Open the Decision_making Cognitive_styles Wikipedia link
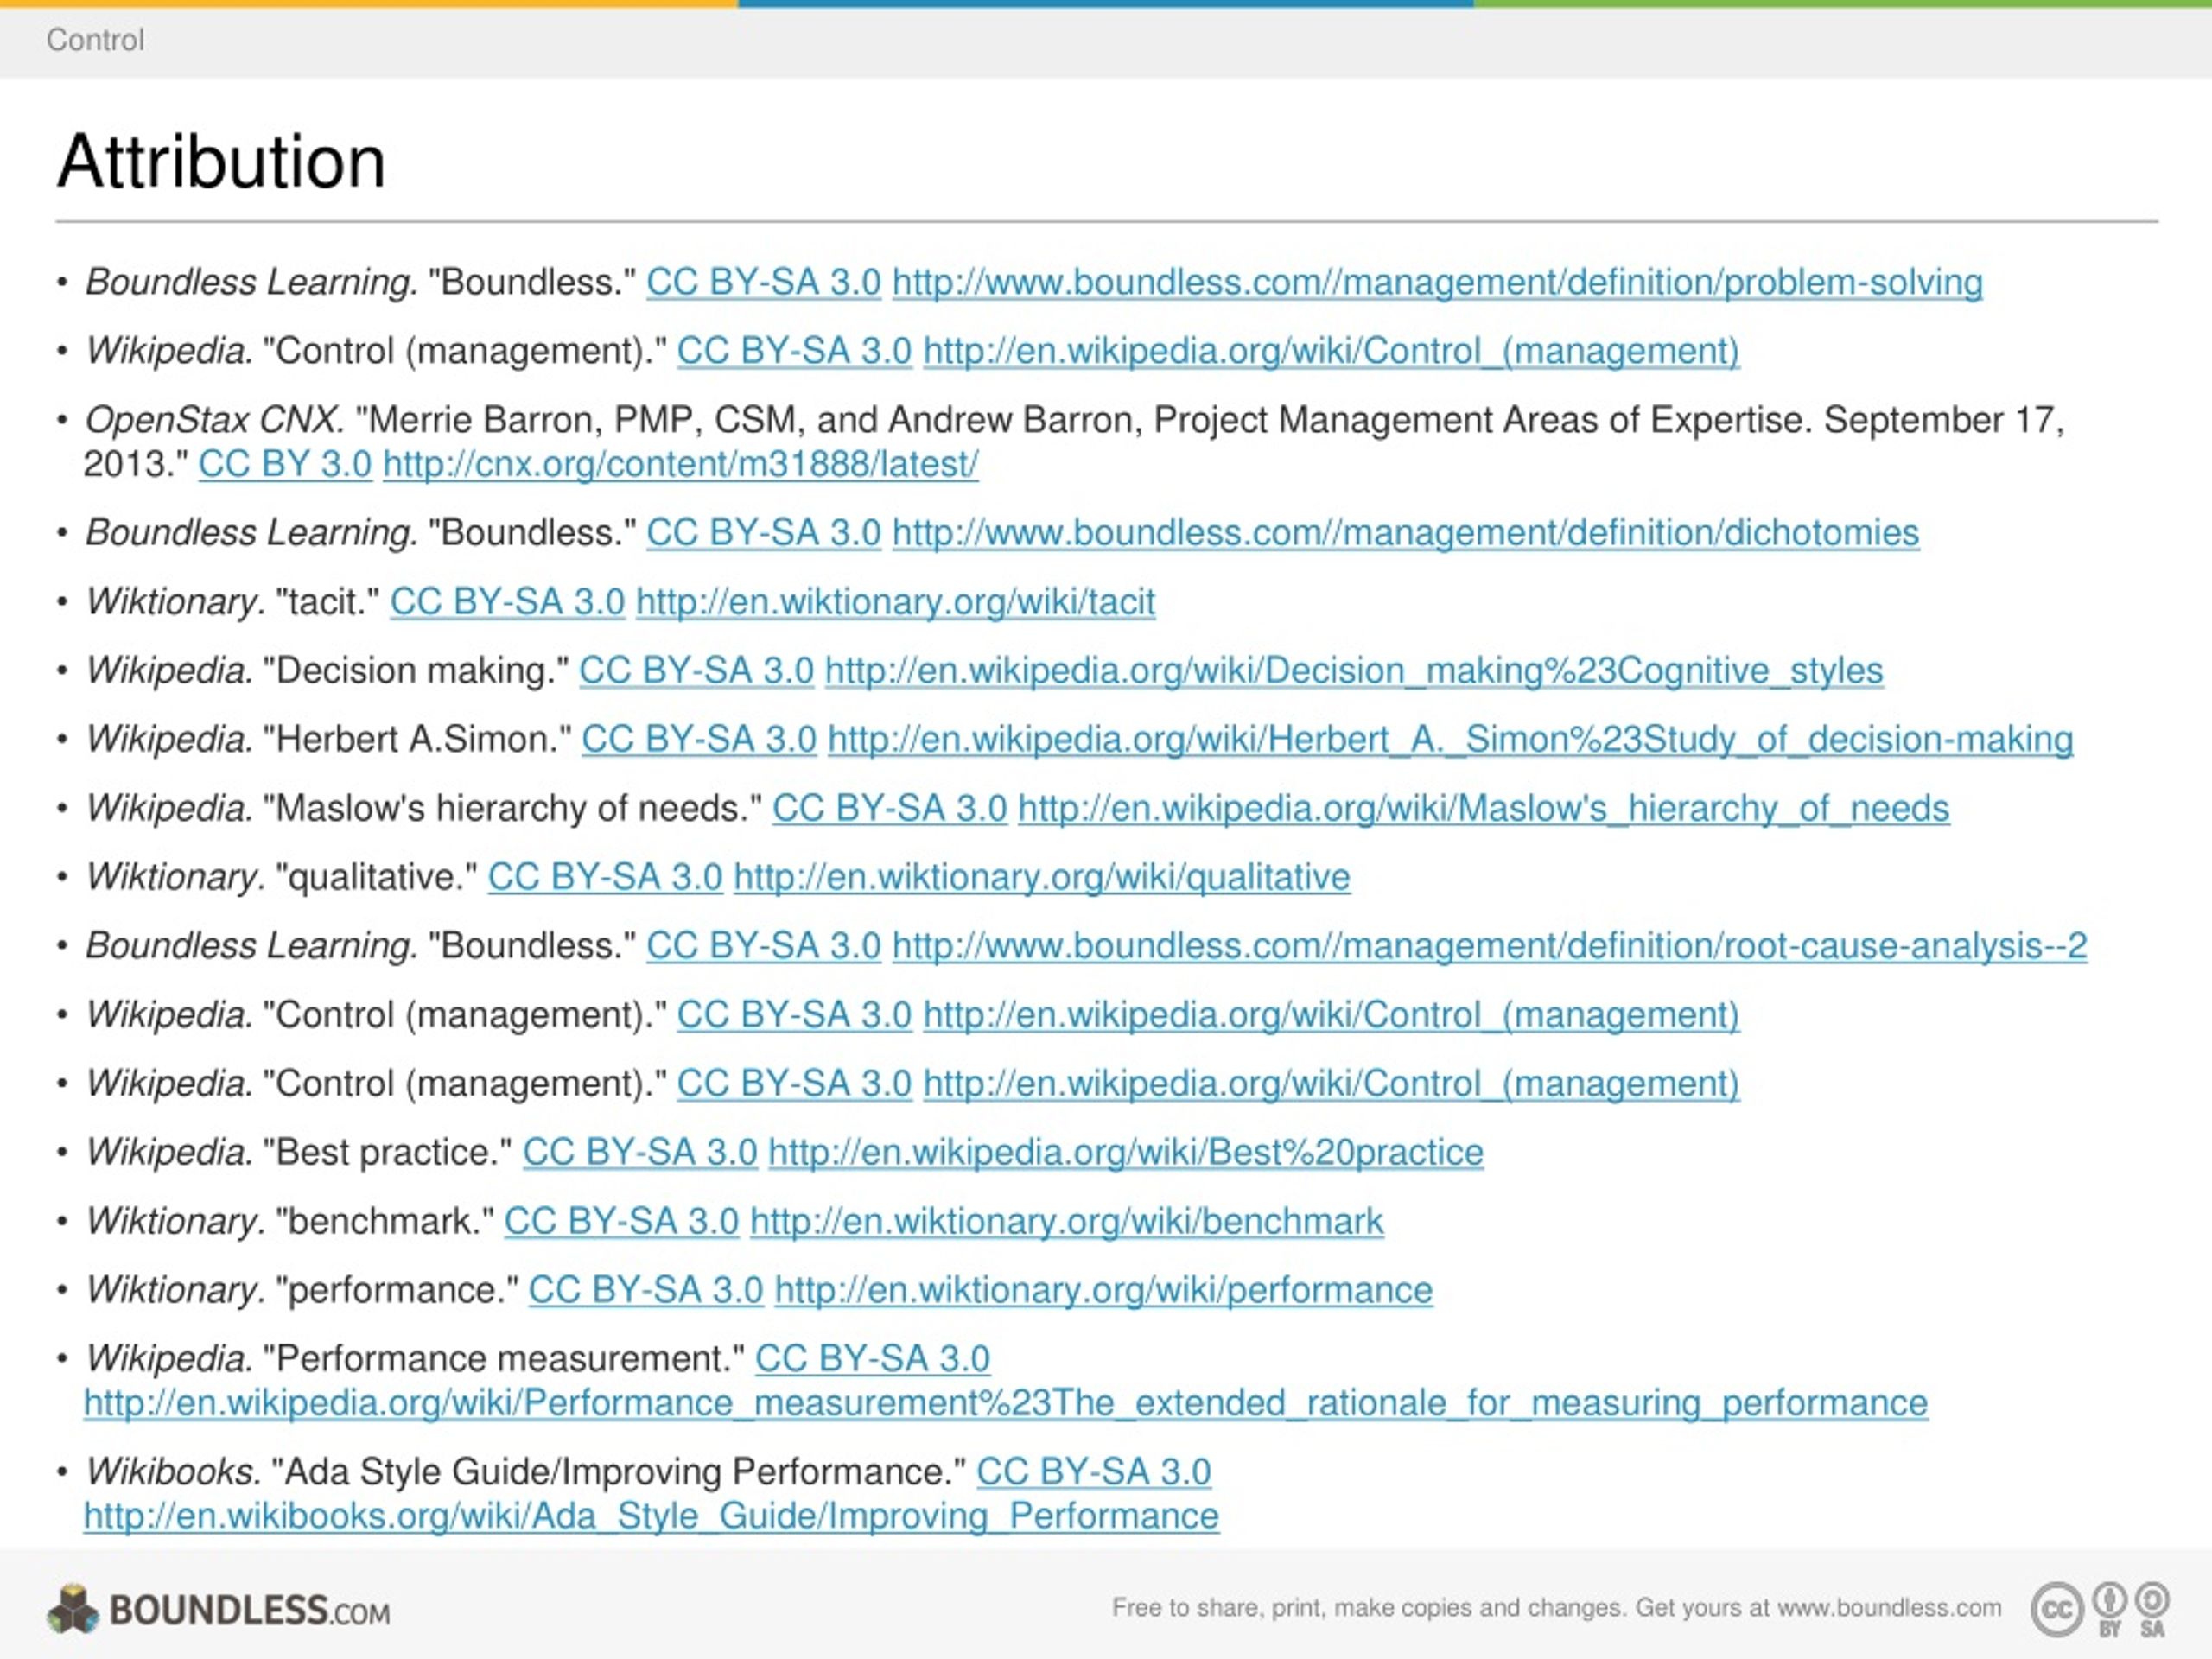Image resolution: width=2212 pixels, height=1659 pixels. tap(1354, 671)
